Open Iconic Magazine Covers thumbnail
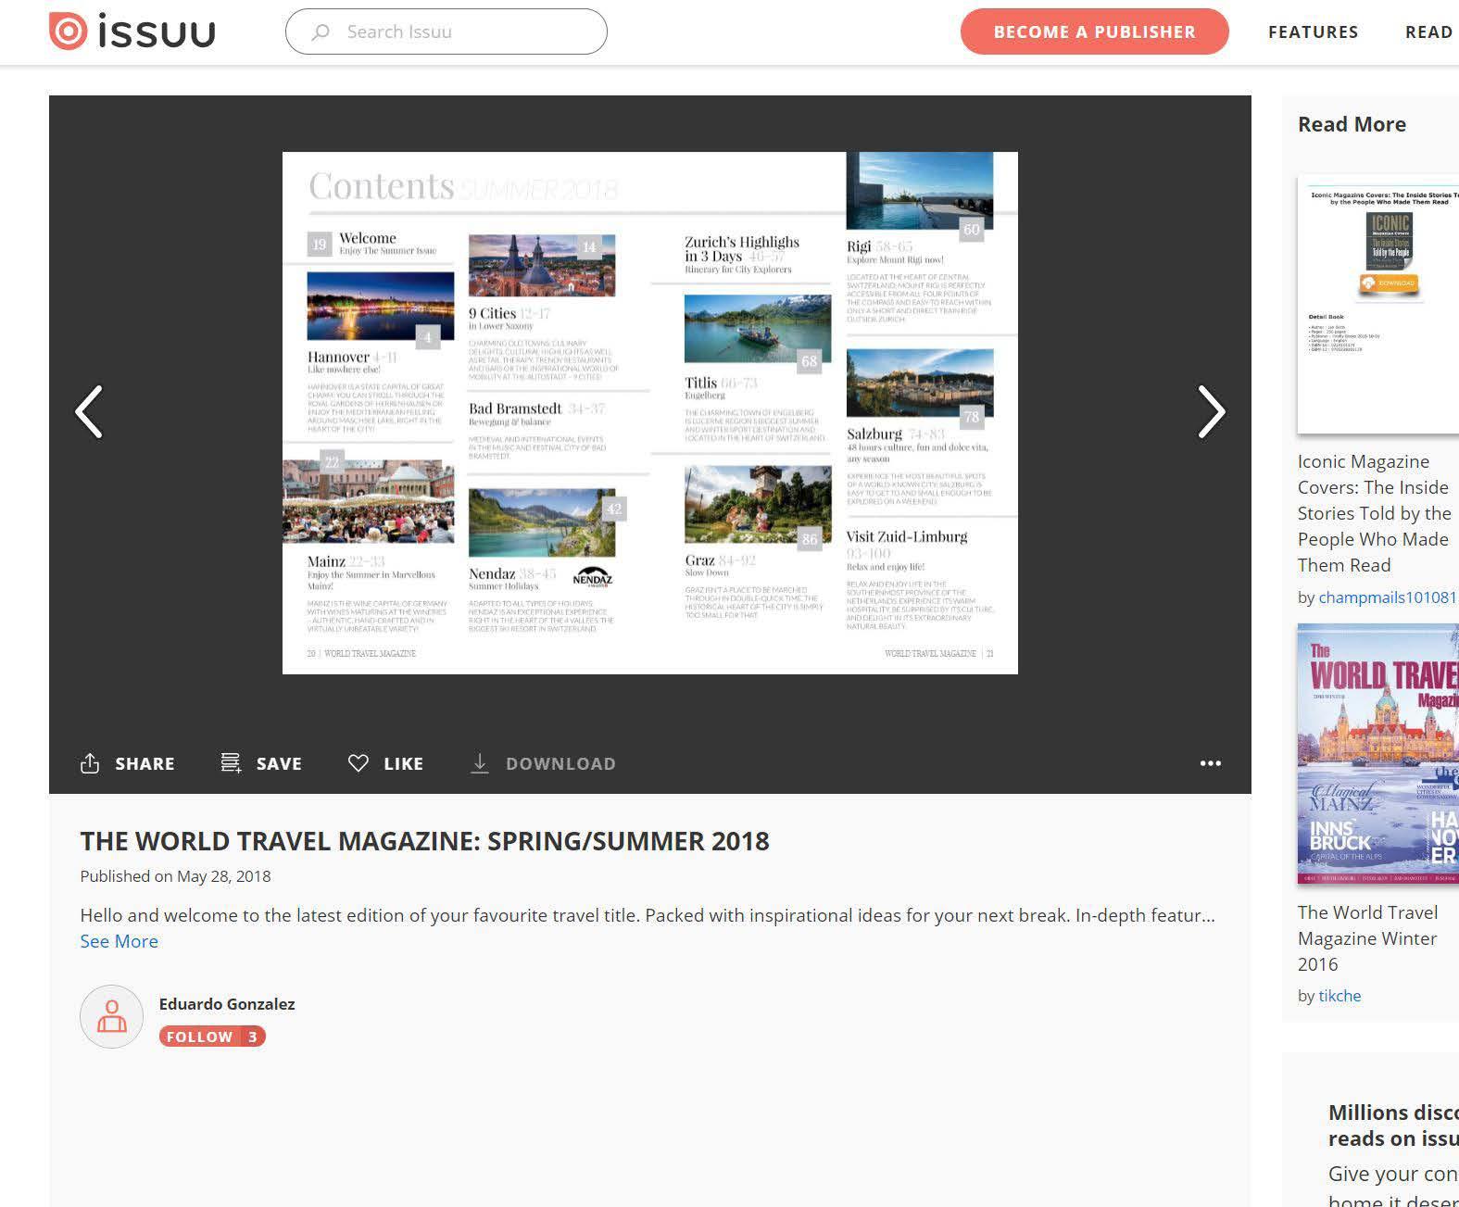Screen dimensions: 1459x1207 1378,304
